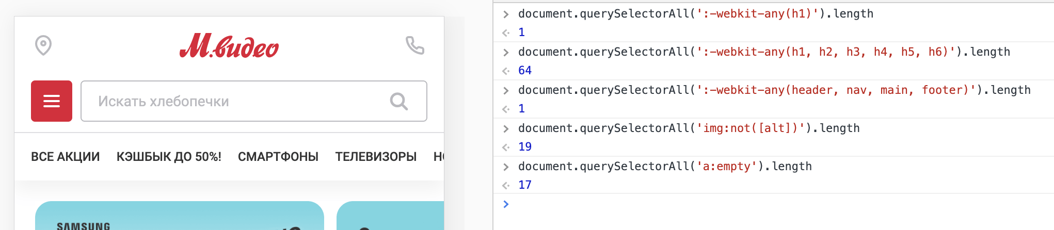1054x230 pixels.
Task: Click the Samsung promo banner
Action: pyautogui.click(x=180, y=216)
